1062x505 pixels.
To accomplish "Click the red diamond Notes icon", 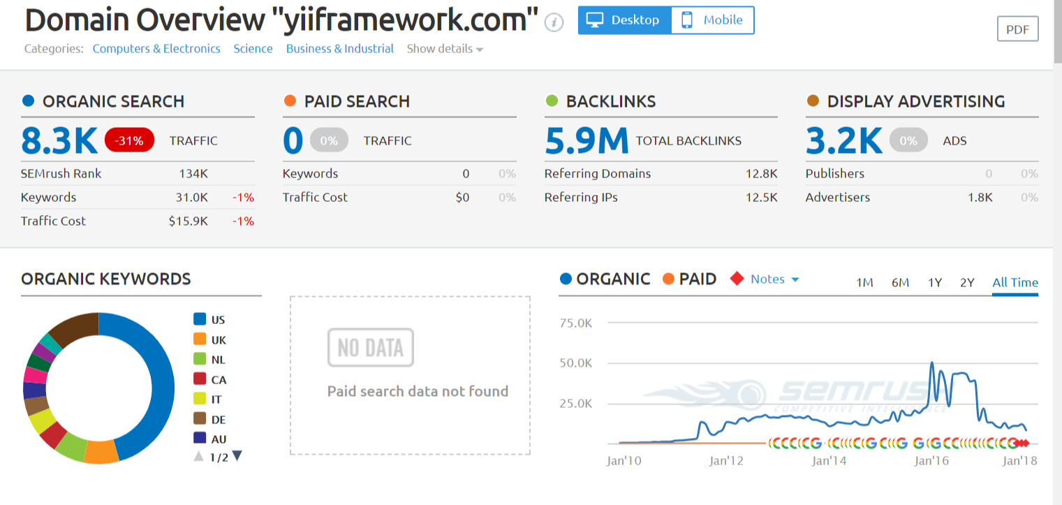I will tap(737, 279).
